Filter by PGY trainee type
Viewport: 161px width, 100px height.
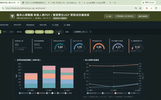coord(5,32)
